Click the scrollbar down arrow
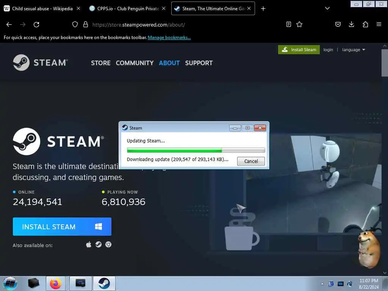Image resolution: width=388 pixels, height=291 pixels. pyautogui.click(x=385, y=273)
